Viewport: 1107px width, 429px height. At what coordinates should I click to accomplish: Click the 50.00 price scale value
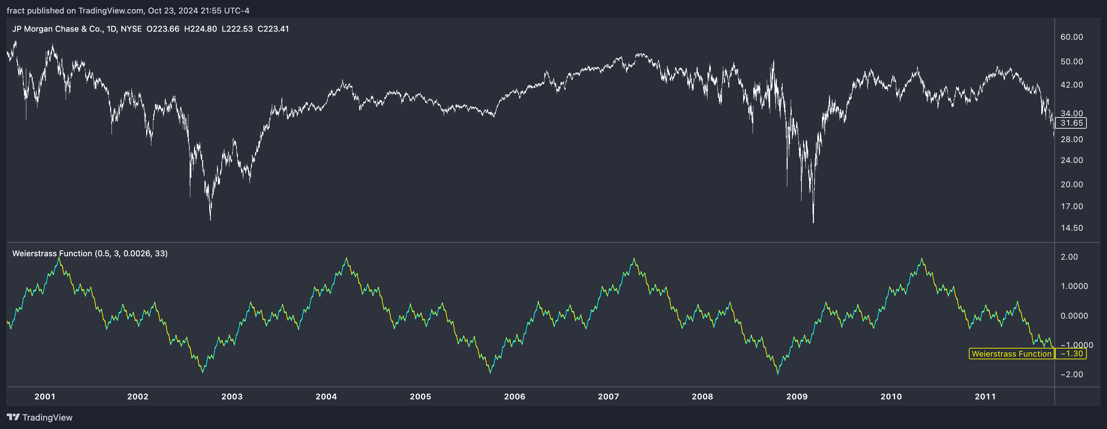[1071, 61]
